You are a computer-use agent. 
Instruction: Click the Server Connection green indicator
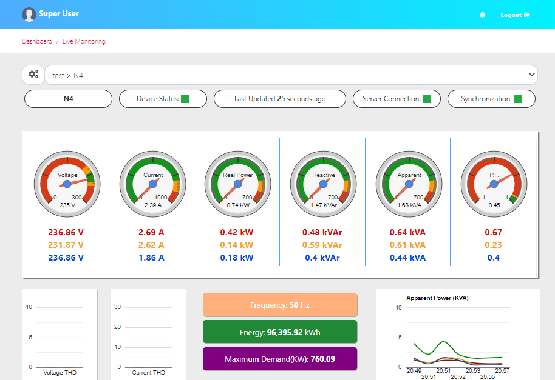click(427, 99)
